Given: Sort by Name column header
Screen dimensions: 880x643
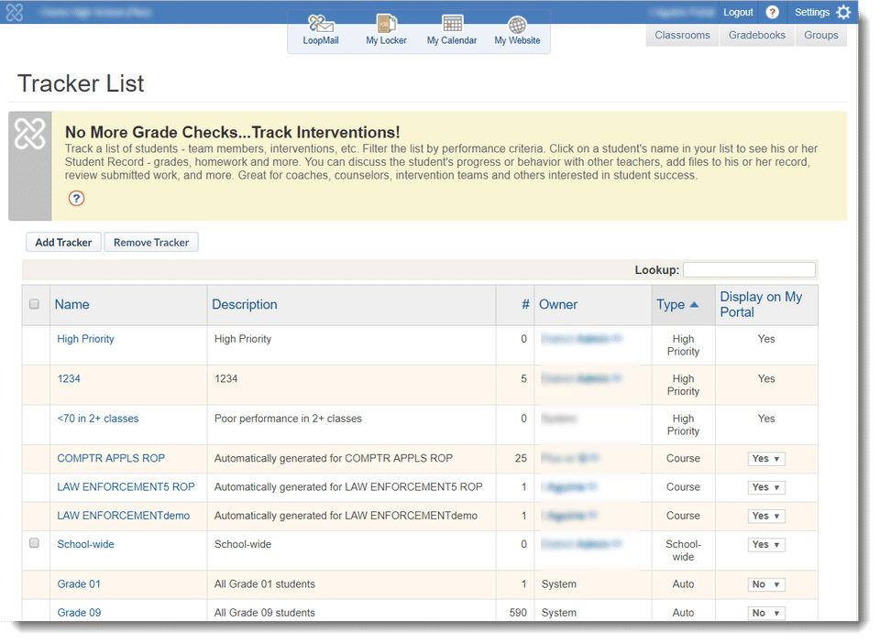Looking at the screenshot, I should pos(71,305).
